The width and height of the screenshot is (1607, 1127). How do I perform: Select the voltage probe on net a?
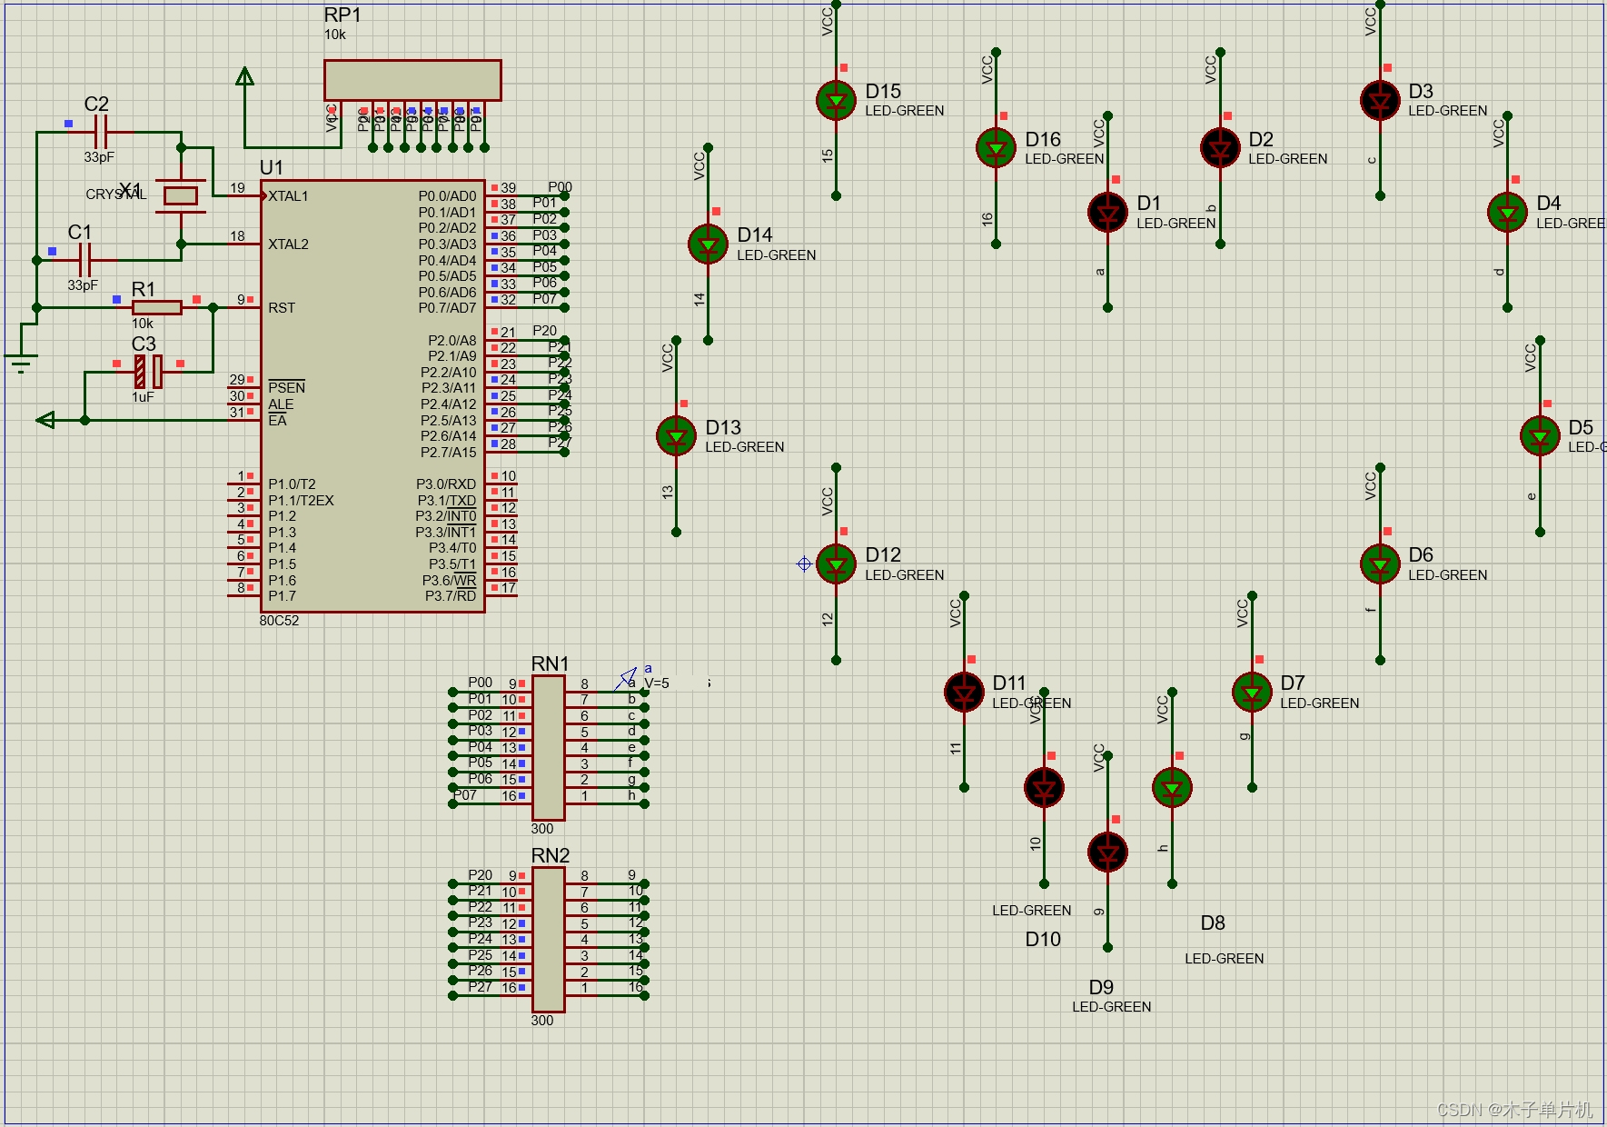pos(626,679)
